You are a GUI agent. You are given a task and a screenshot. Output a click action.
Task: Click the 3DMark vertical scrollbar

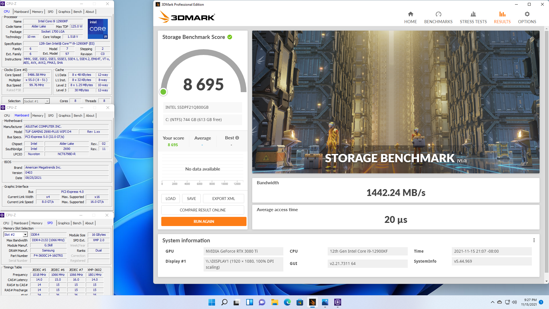coord(546,152)
